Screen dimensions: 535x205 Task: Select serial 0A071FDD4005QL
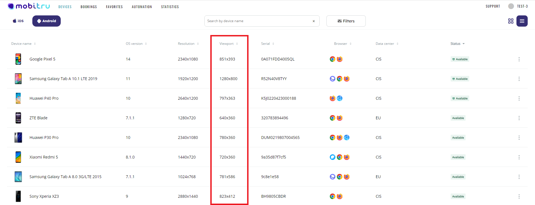click(278, 59)
